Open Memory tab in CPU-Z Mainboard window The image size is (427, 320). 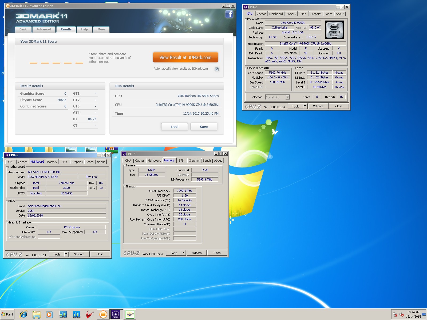52,162
